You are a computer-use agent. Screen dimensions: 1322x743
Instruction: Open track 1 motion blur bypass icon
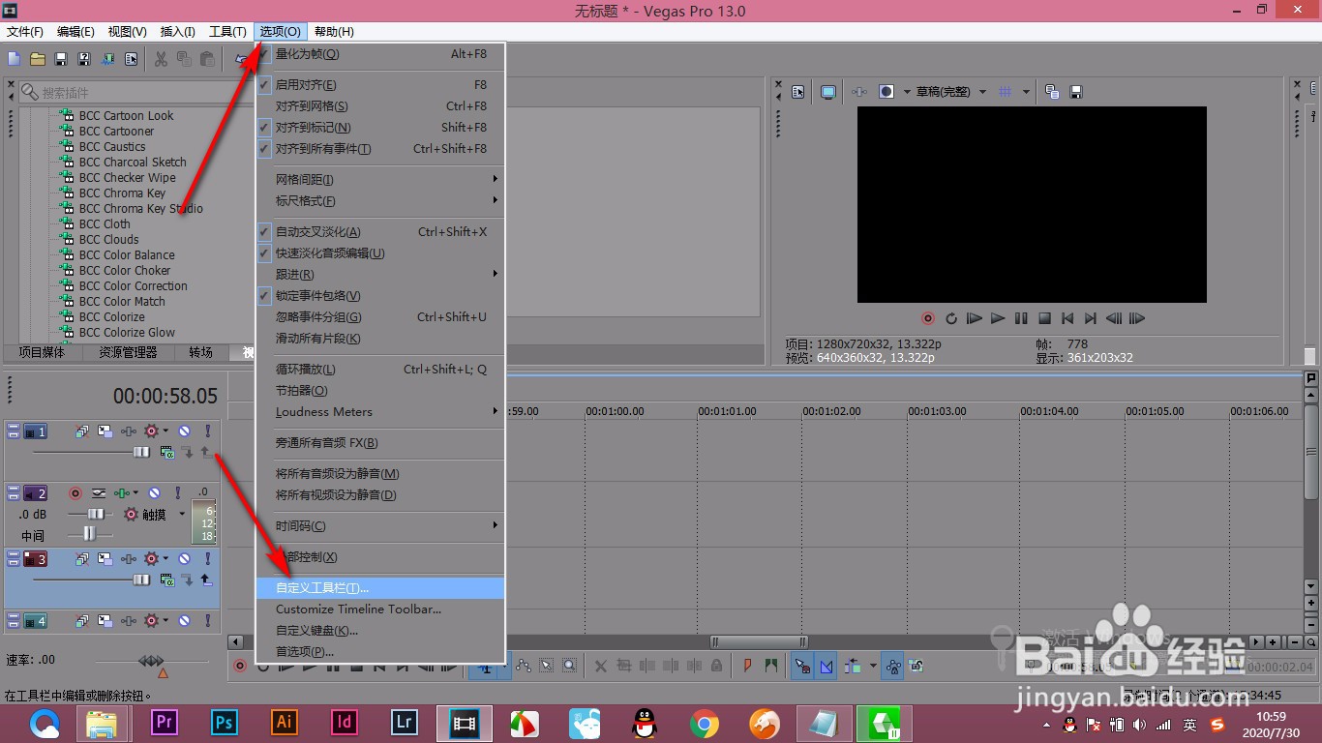82,431
